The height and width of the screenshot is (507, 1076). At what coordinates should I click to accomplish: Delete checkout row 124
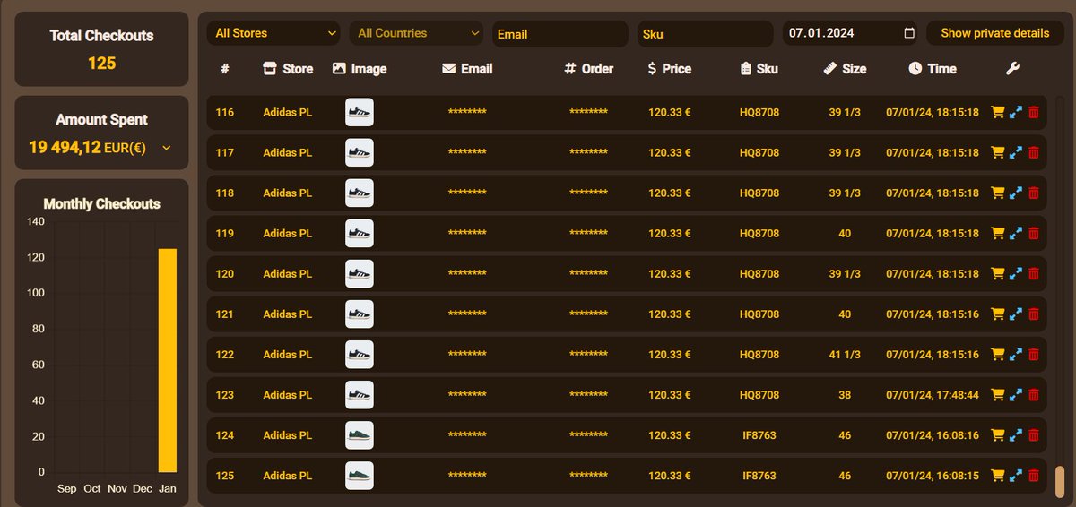(x=1034, y=434)
